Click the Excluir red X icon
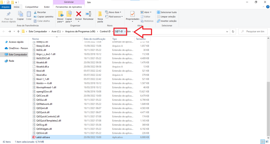The width and height of the screenshot is (270, 144). pos(79,14)
